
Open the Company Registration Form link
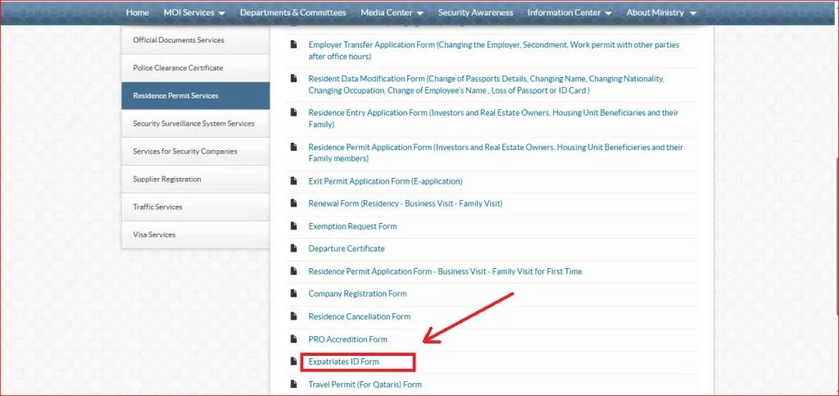[357, 294]
